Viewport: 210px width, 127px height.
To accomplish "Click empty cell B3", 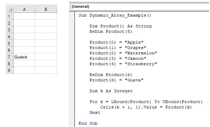I will 46,30.
